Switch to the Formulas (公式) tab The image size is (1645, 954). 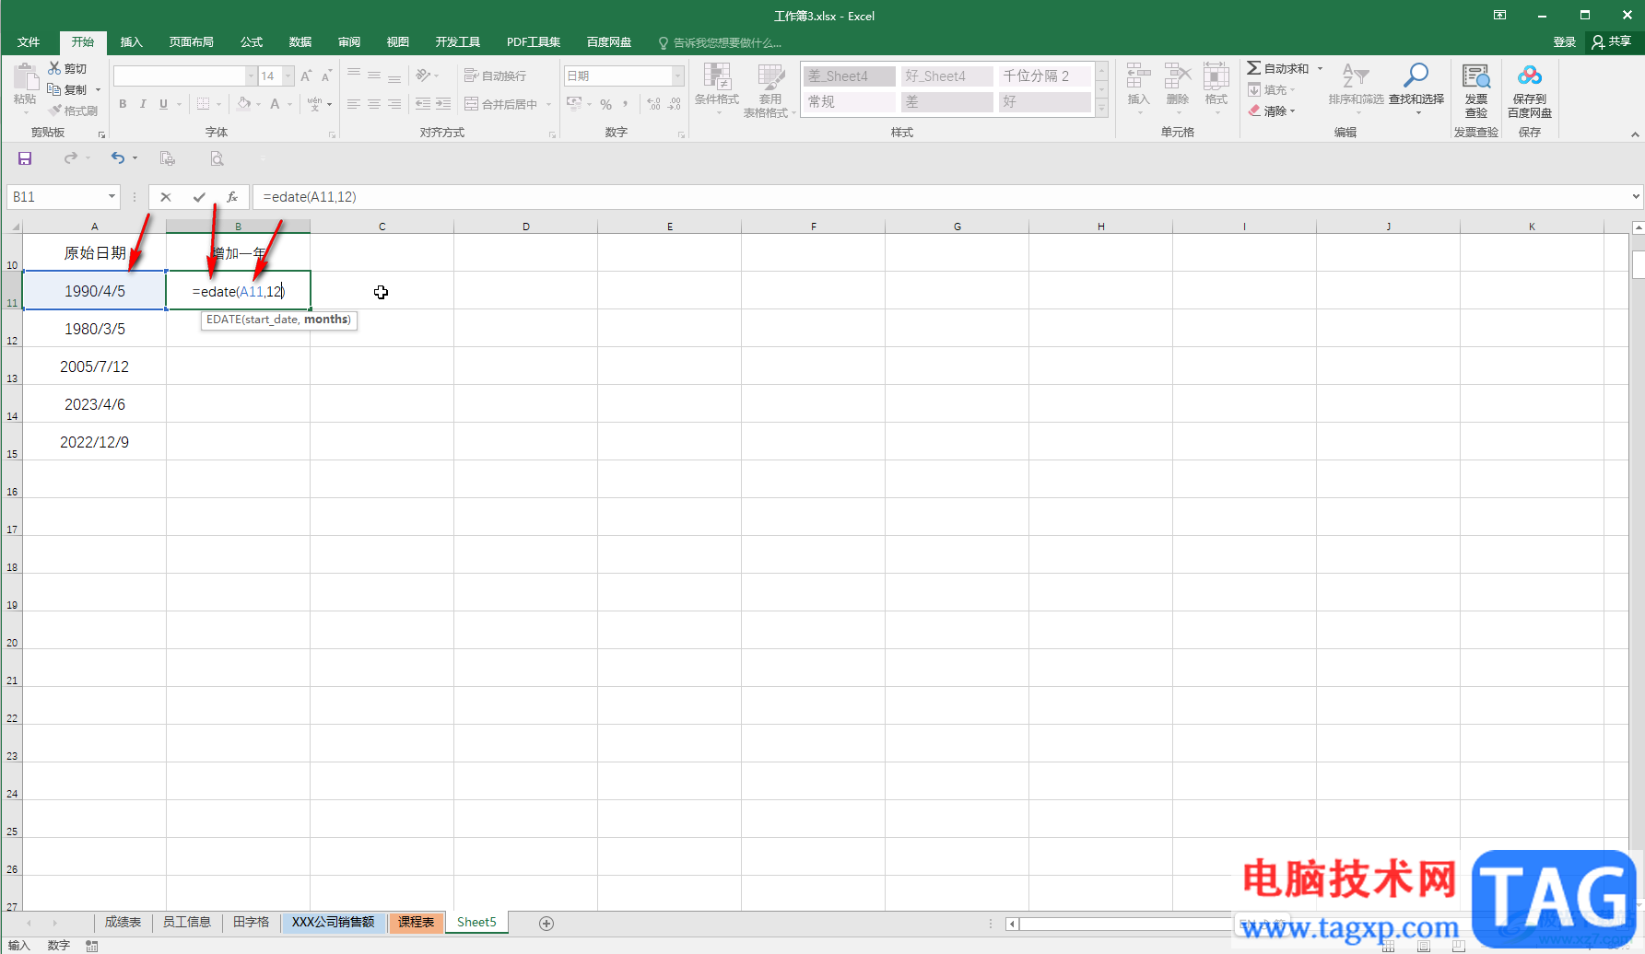(252, 42)
